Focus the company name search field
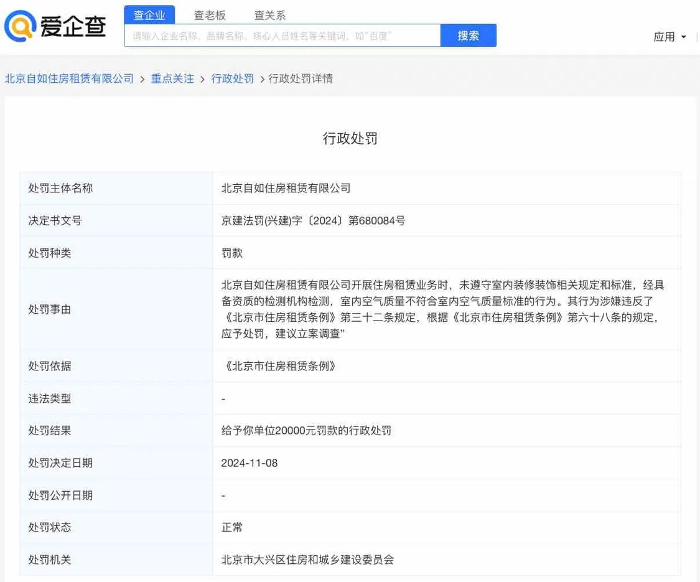Viewport: 700px width, 582px height. (282, 35)
